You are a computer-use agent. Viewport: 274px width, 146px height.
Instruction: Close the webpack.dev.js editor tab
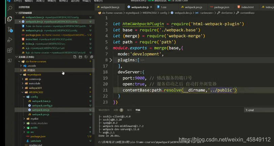151,7
